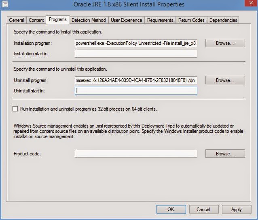Image resolution: width=258 pixels, height=220 pixels.
Task: Switch to the Return Codes tab
Action: [x=191, y=20]
